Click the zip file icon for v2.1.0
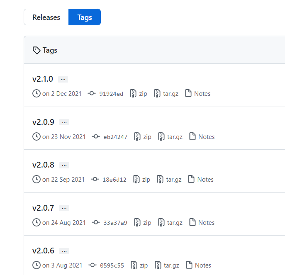 point(133,94)
